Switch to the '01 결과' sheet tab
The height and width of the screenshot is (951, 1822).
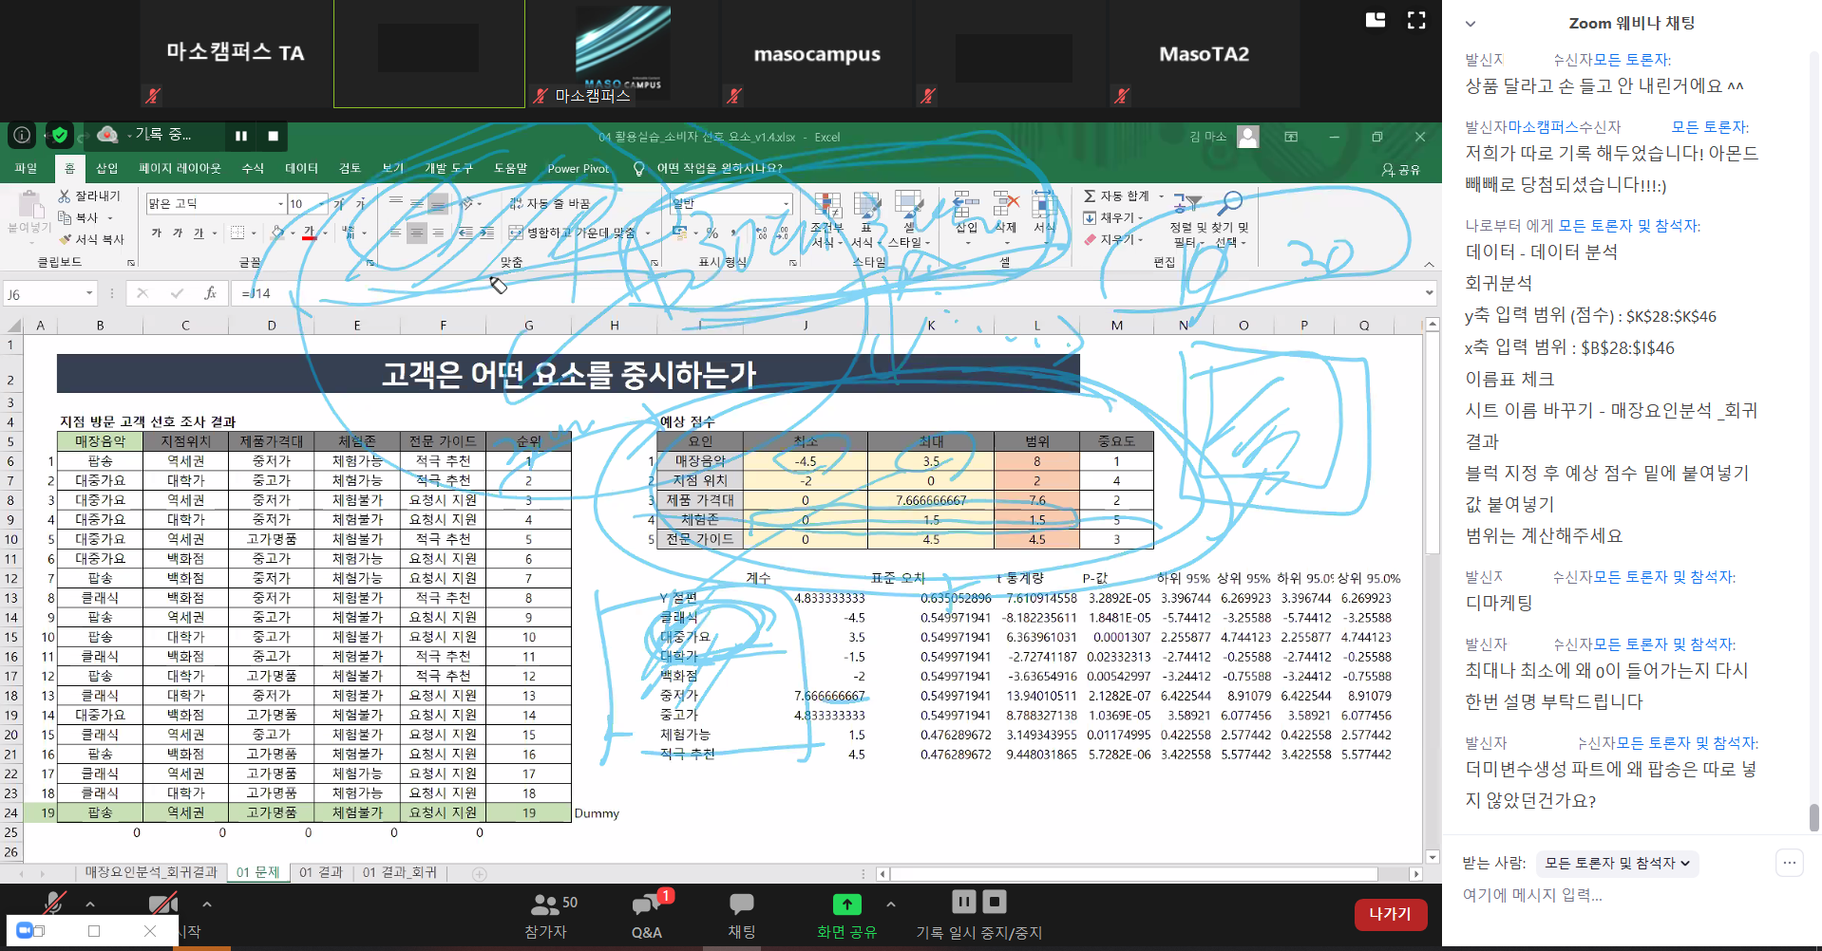pyautogui.click(x=321, y=872)
